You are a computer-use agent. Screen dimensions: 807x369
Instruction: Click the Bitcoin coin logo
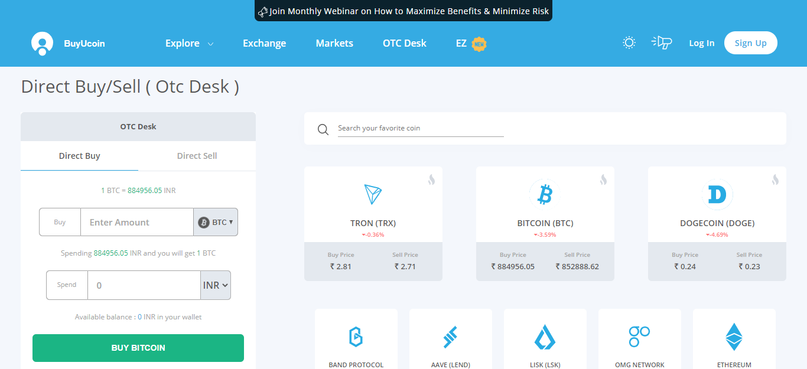coord(545,194)
